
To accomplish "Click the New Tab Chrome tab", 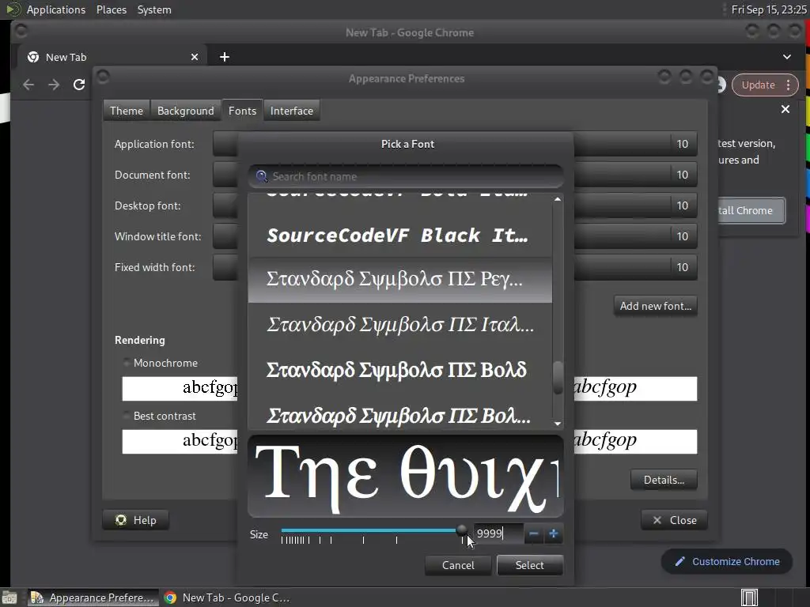I will click(112, 57).
